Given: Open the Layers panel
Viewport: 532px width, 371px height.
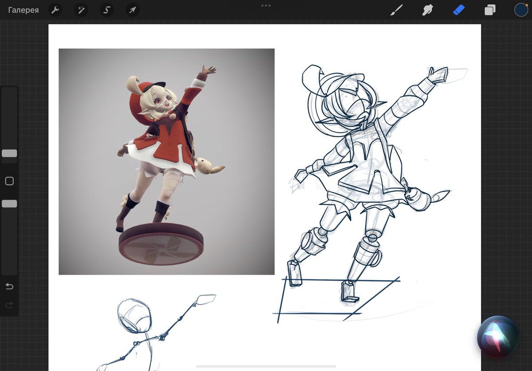Looking at the screenshot, I should (x=490, y=10).
